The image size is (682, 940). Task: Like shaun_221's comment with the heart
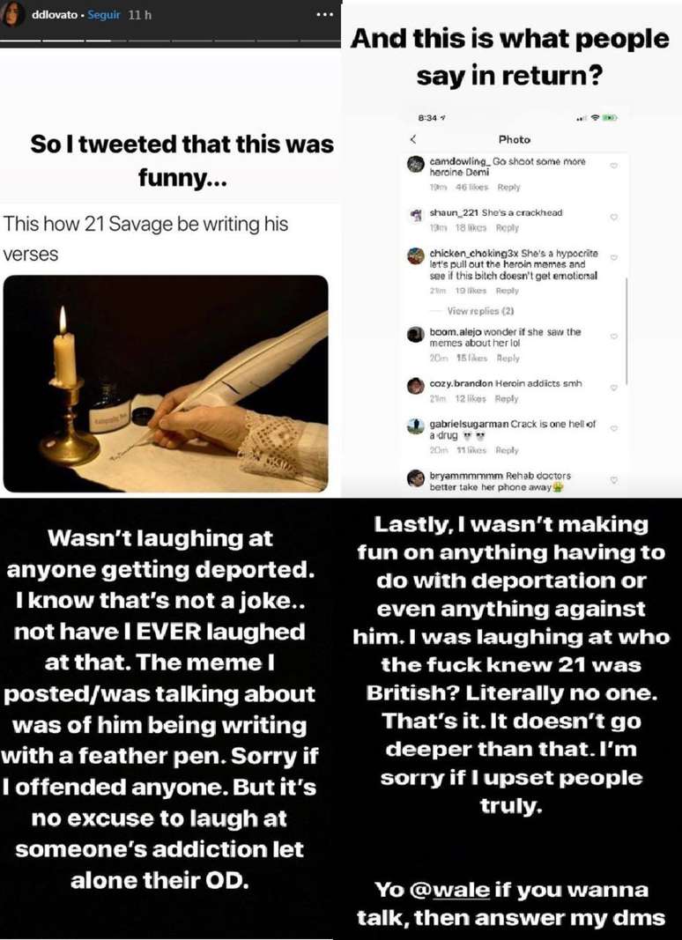(614, 218)
